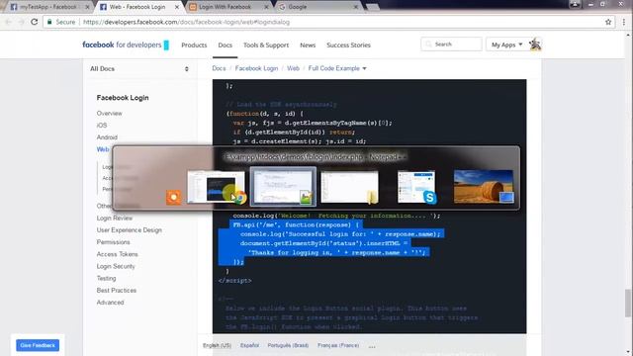Click the console.log Welcome code line
The image size is (633, 356).
(336, 216)
